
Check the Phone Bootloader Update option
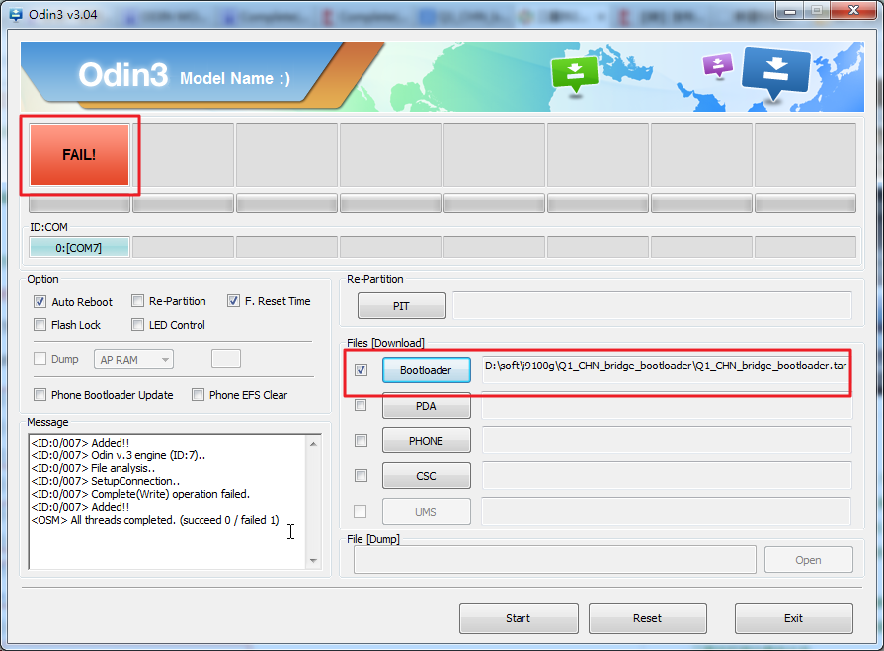pos(40,395)
